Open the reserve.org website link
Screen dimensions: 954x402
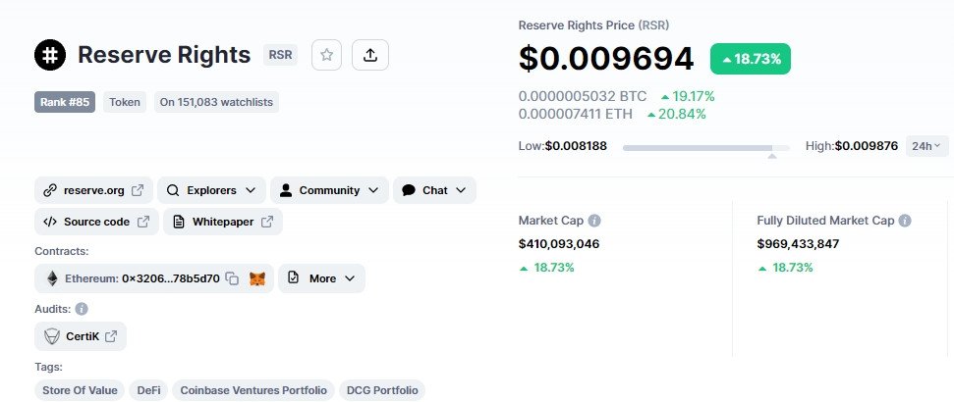tap(93, 190)
